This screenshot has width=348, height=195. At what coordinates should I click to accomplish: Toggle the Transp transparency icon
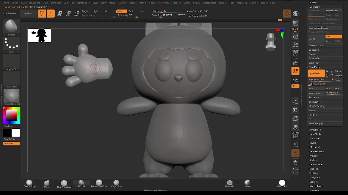295,144
